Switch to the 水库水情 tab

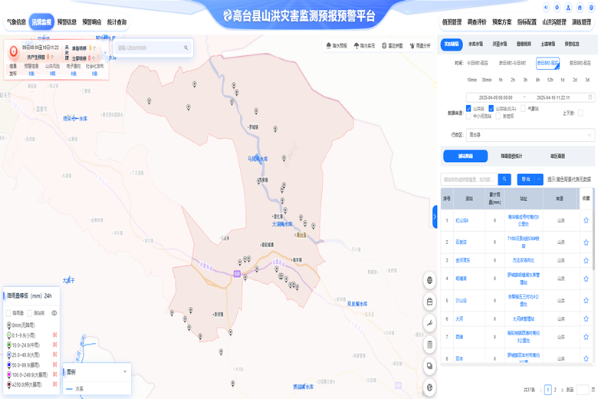coord(475,44)
